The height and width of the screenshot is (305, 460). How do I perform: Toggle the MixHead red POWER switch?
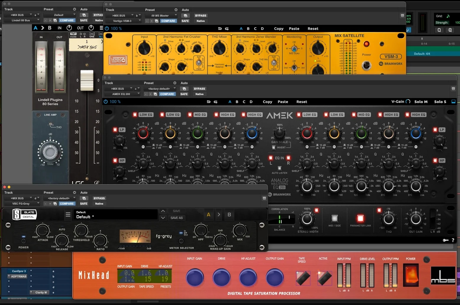point(411,274)
